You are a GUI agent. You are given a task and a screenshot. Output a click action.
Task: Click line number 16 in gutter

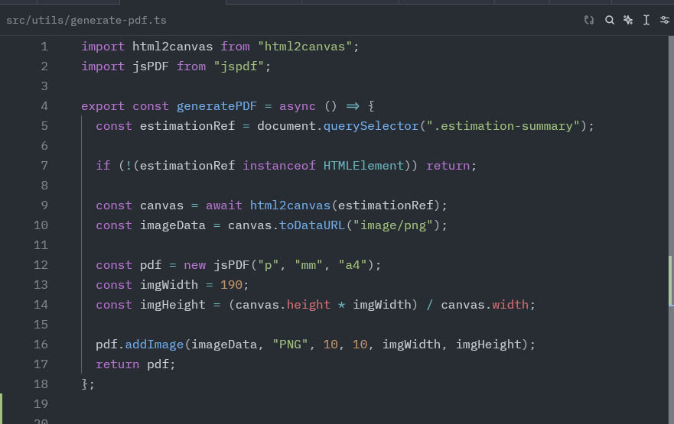(x=41, y=345)
